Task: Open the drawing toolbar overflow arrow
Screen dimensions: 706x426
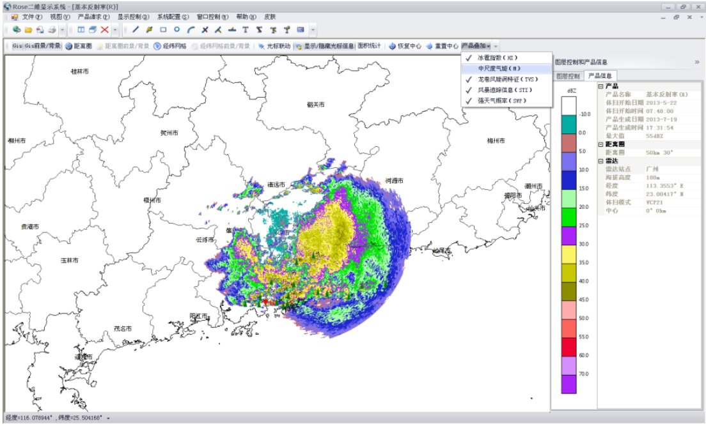Action: coord(313,30)
